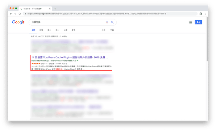This screenshot has height=131, width=216.
Task: Start voice search with the microphone icon
Action: point(107,22)
